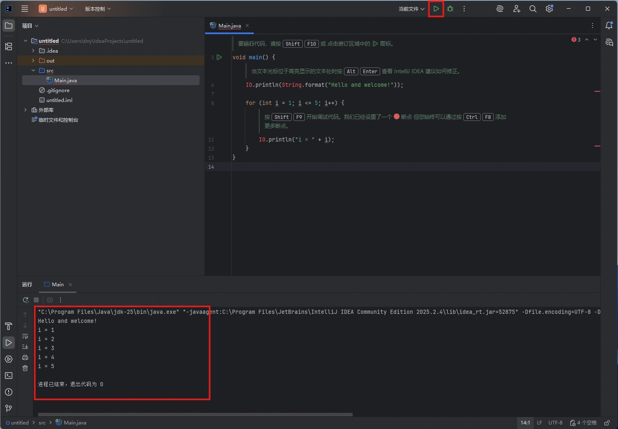This screenshot has height=429, width=618.
Task: Rerun Main in the Run panel
Action: pyautogui.click(x=26, y=300)
